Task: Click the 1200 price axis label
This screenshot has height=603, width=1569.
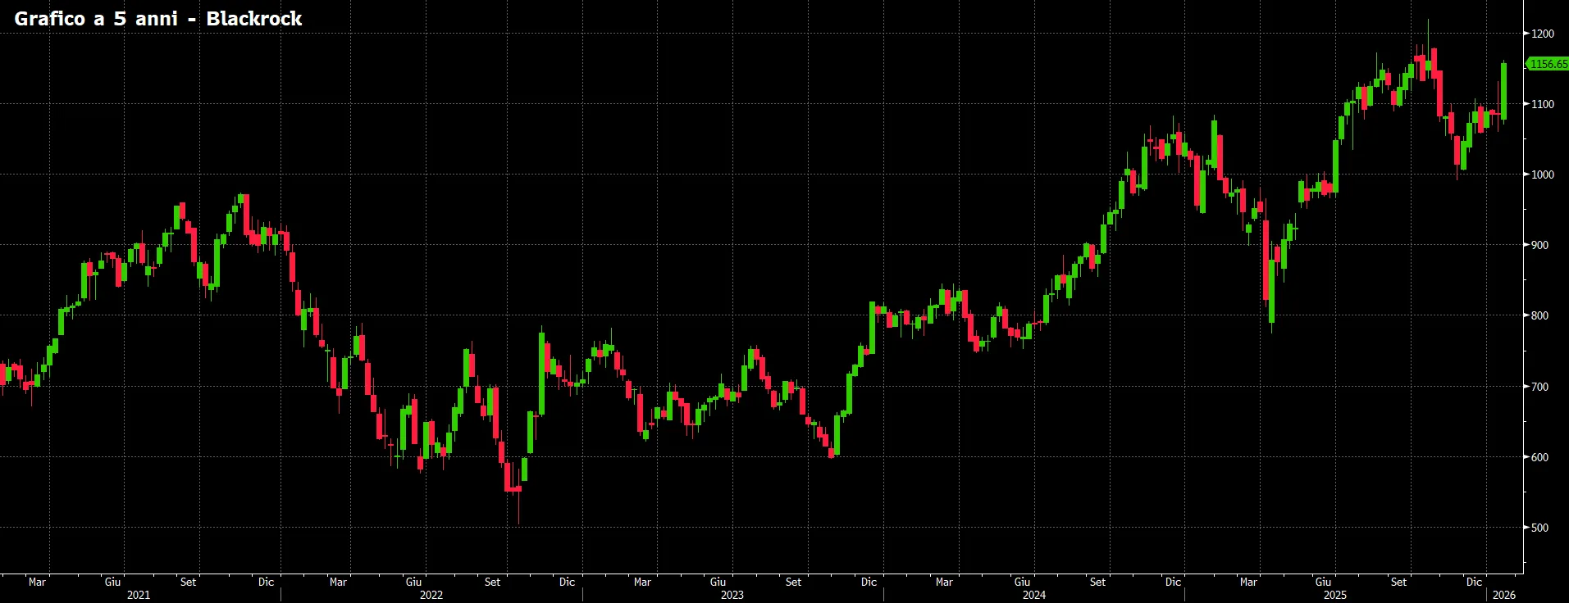Action: pos(1543,34)
